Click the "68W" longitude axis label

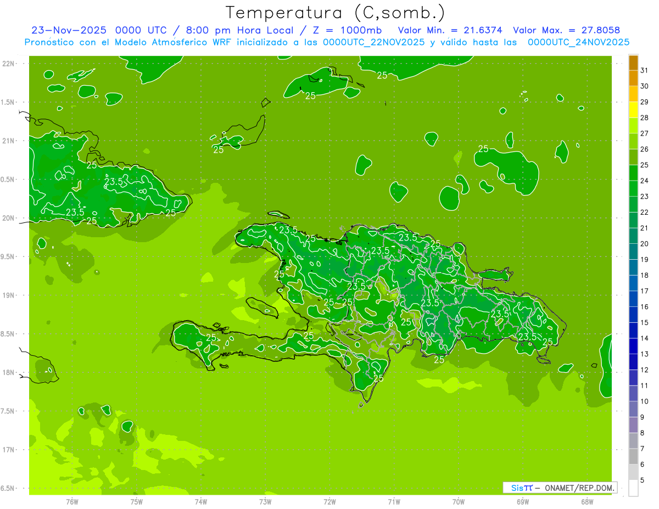tap(587, 502)
